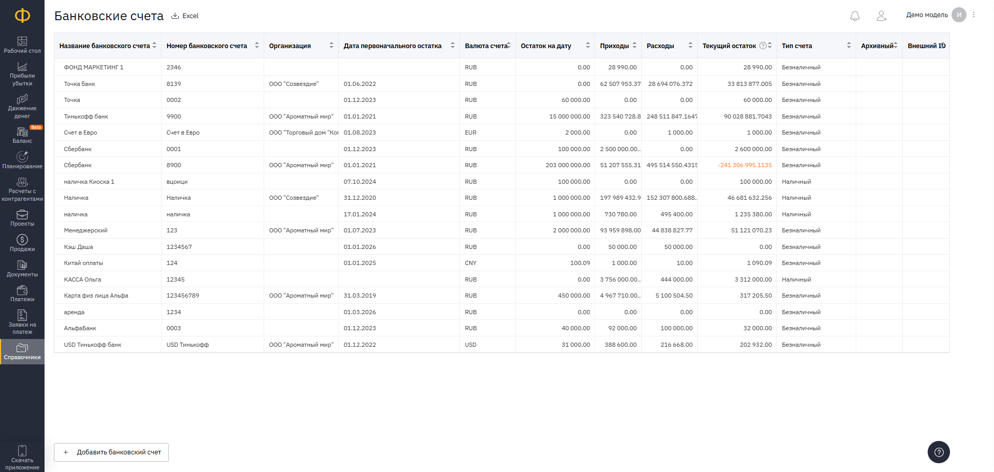Click Кэш Даша account name
994x472 pixels.
tap(79, 247)
